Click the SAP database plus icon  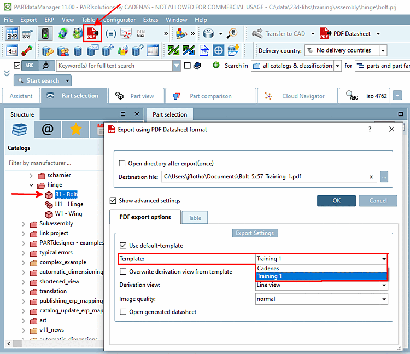233,50
